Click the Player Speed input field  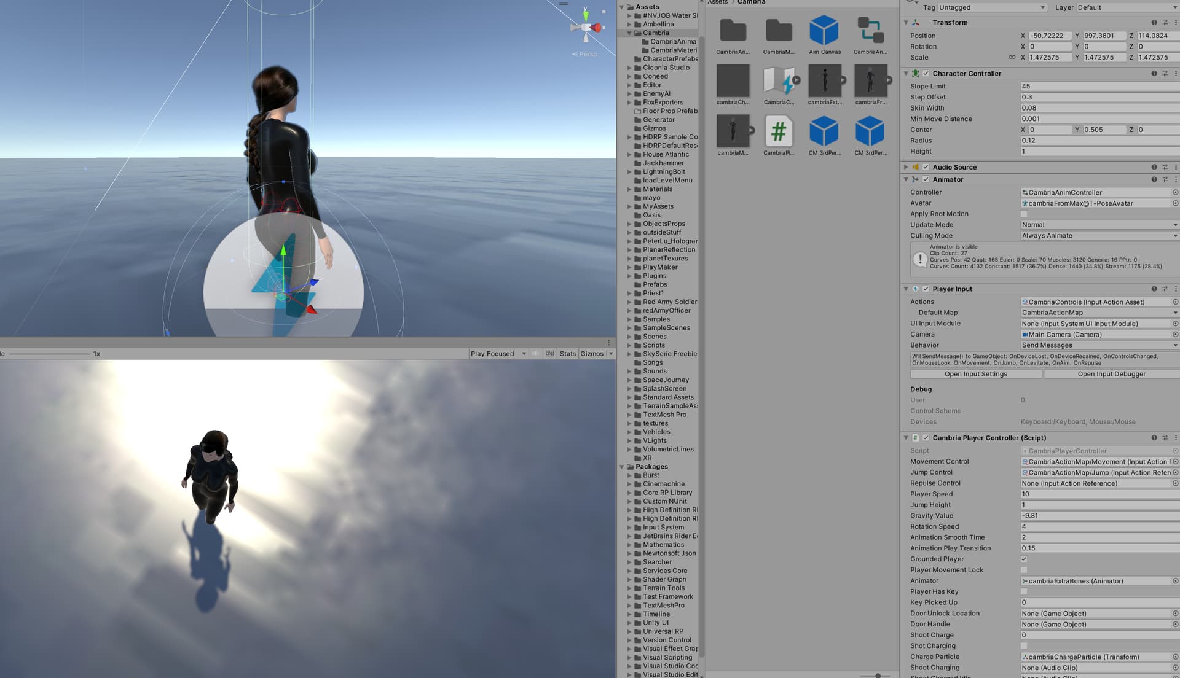click(x=1099, y=494)
